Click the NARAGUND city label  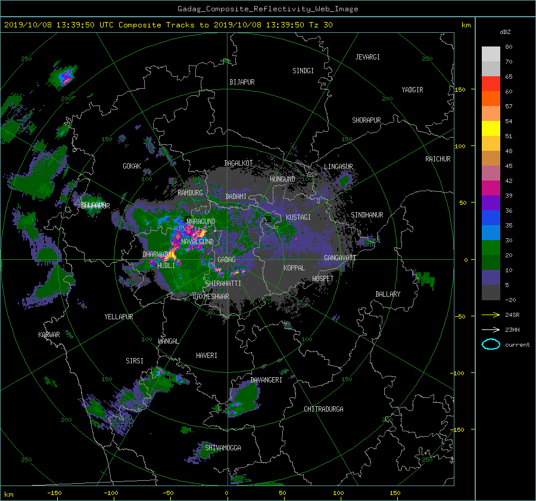(x=201, y=222)
